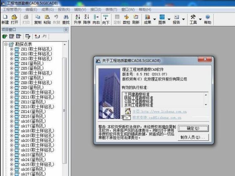Click the 粘贴 (Paste) toolbar icon
235x176 pixels.
point(47,17)
